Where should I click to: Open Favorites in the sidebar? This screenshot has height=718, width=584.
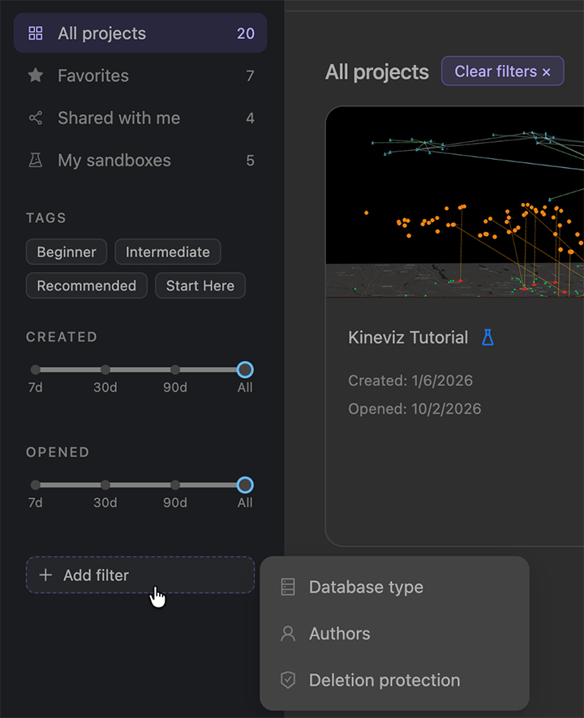[140, 75]
